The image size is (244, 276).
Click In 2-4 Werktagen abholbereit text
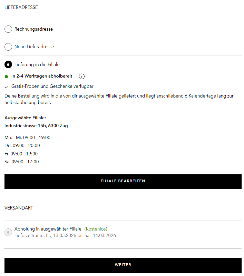(x=42, y=76)
